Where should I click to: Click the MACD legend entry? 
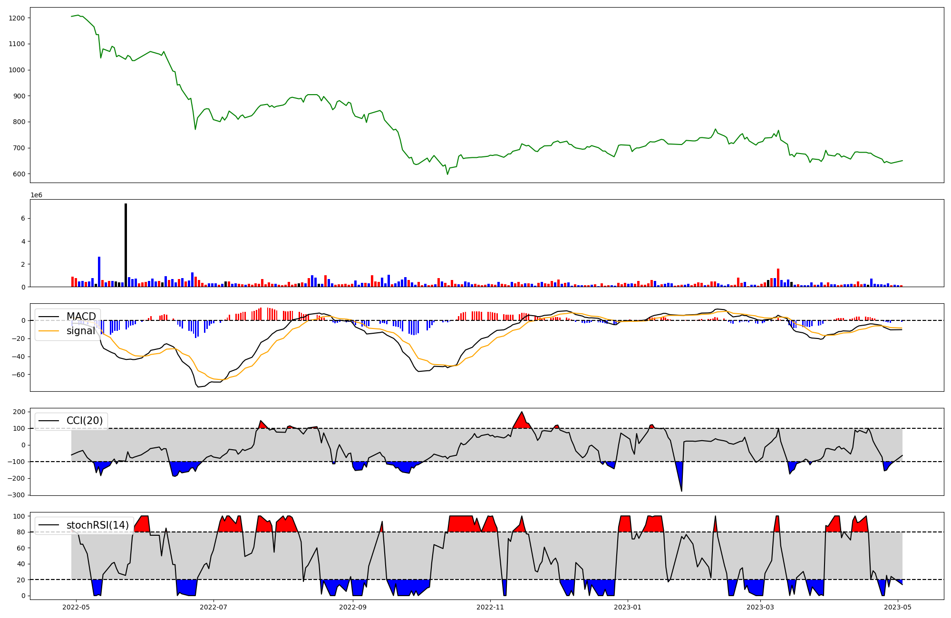tap(81, 317)
